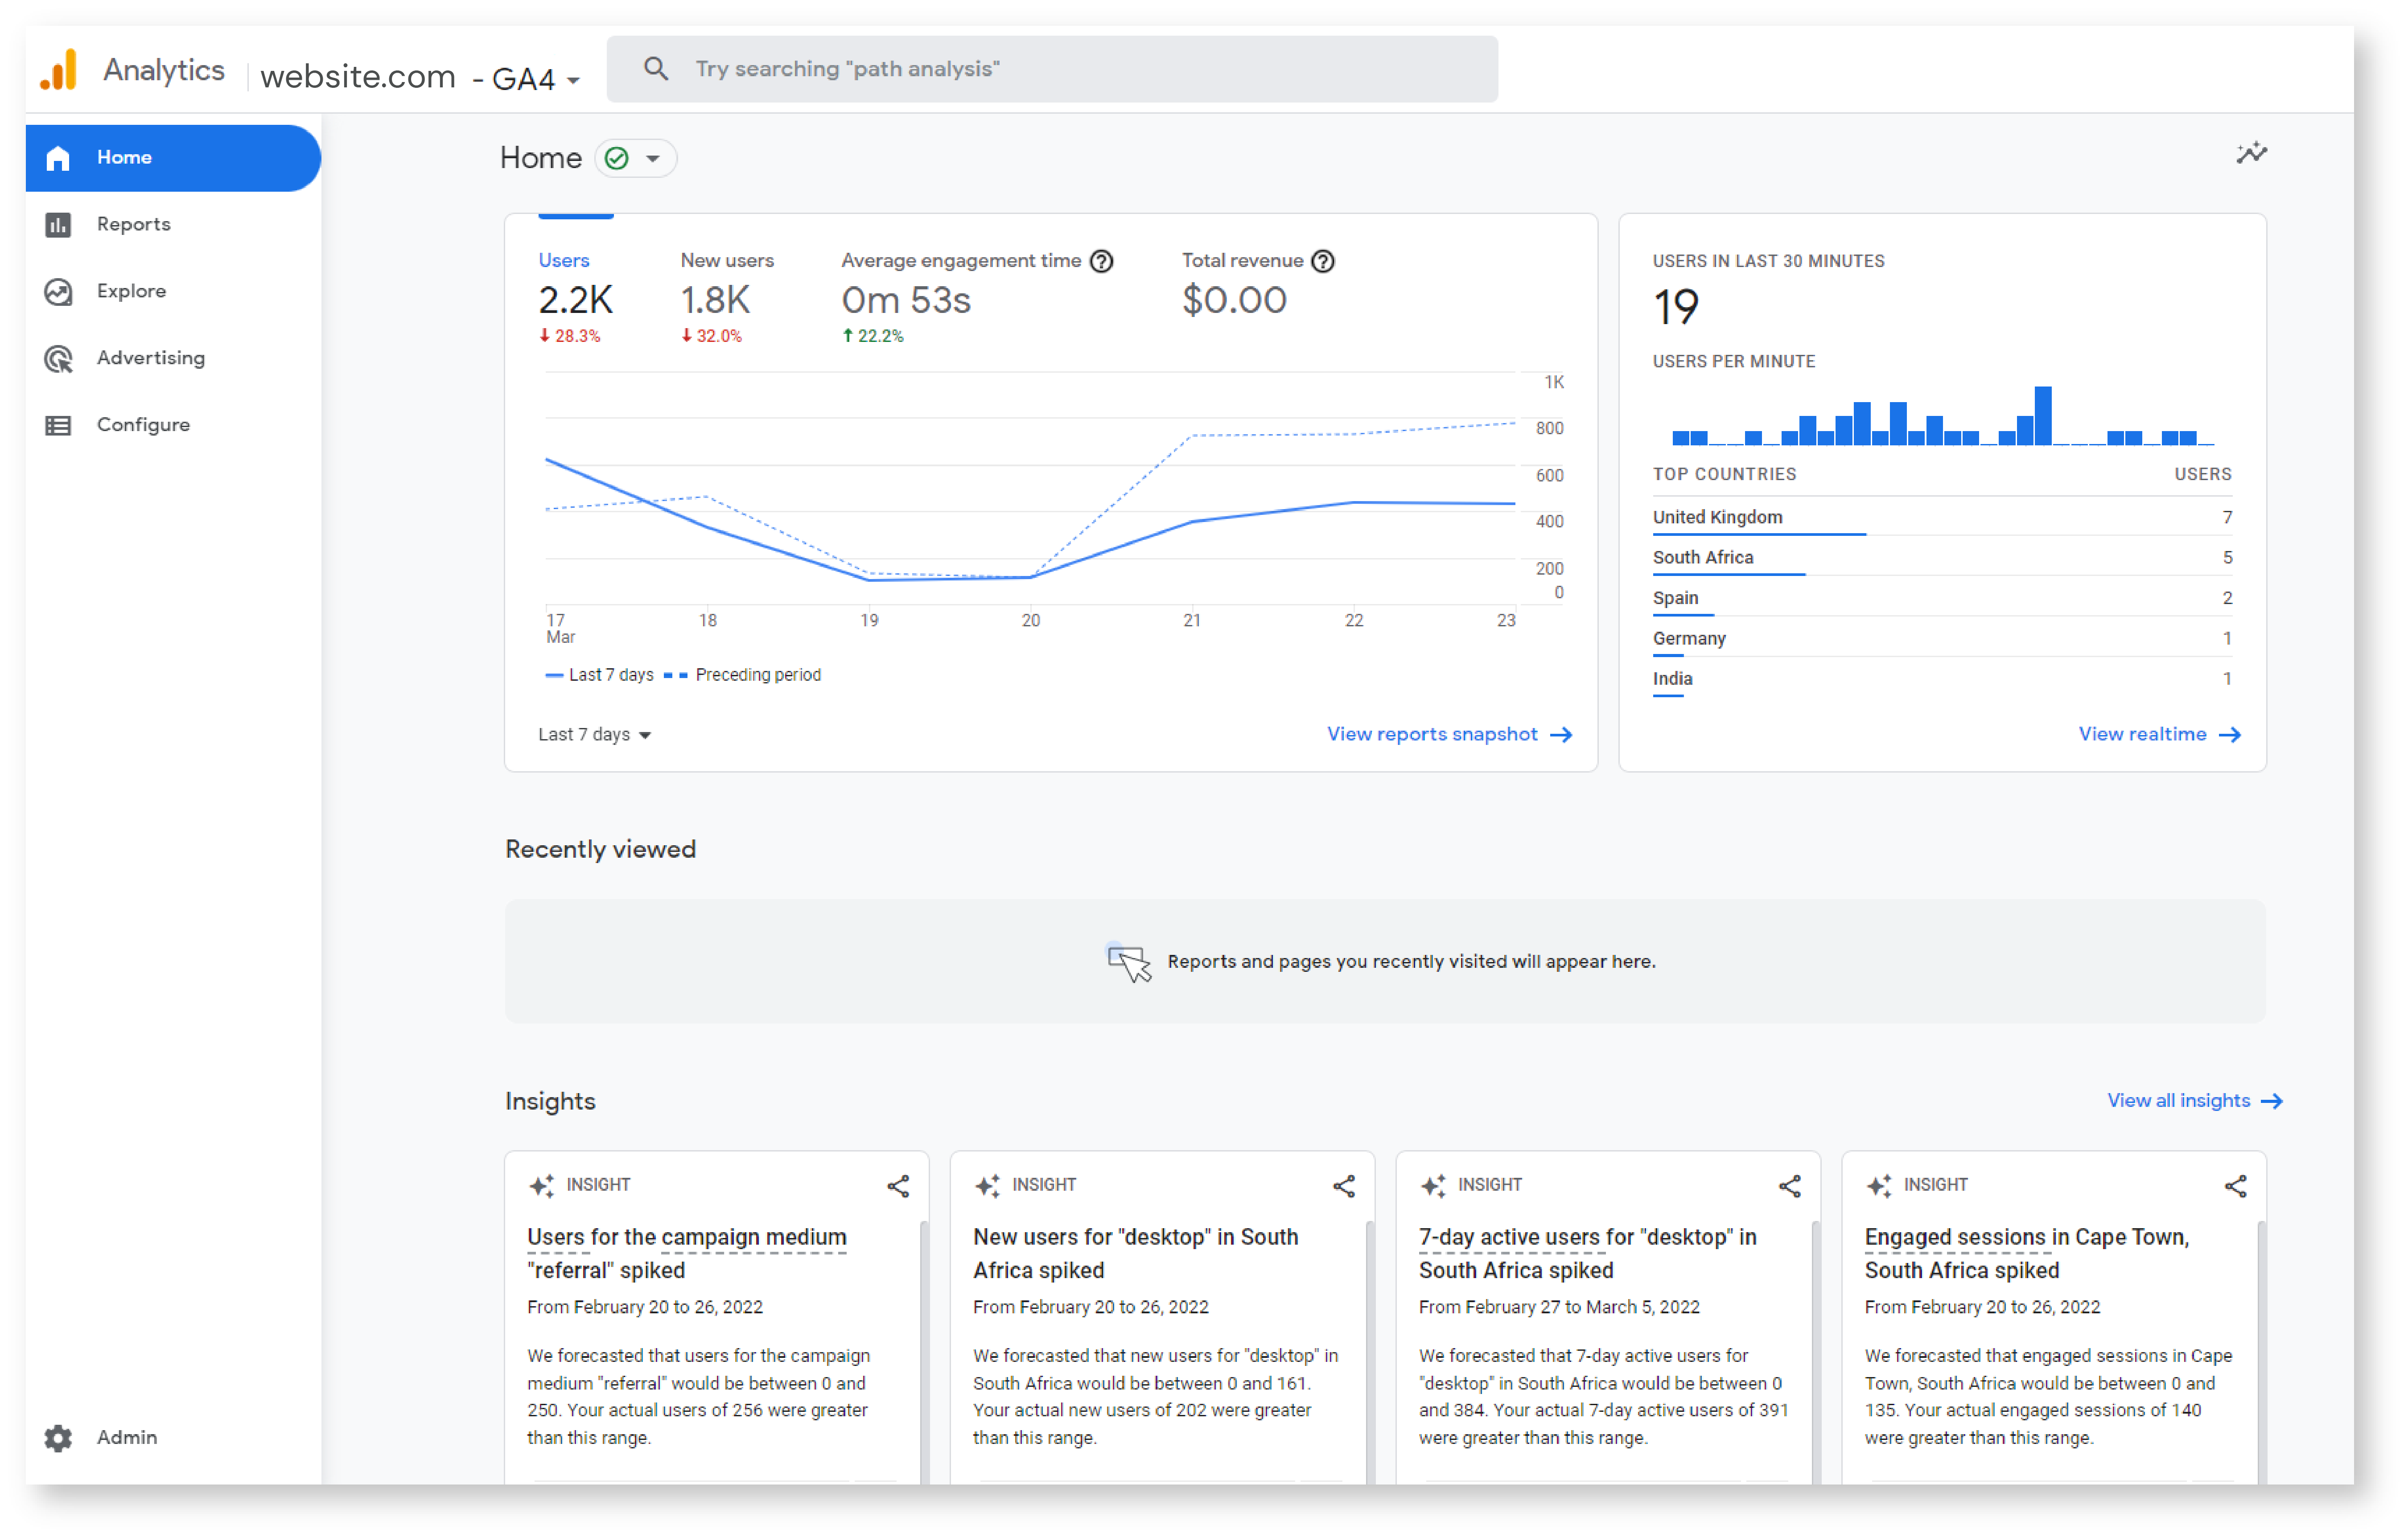Click the 28.3% users decrease indicator
This screenshot has height=1538, width=2408.
pyautogui.click(x=569, y=336)
